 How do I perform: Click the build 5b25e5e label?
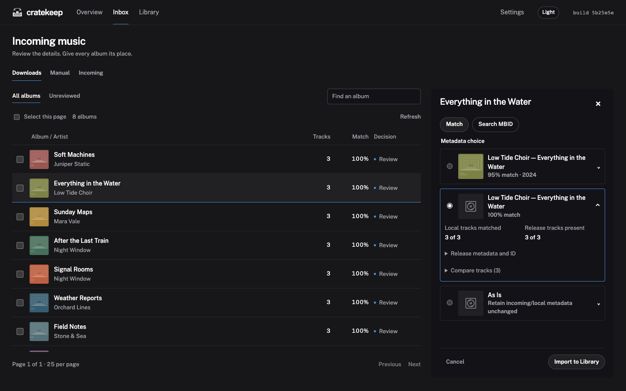click(x=593, y=13)
